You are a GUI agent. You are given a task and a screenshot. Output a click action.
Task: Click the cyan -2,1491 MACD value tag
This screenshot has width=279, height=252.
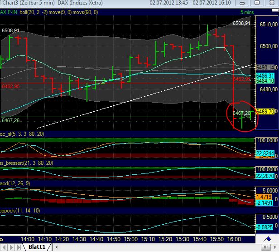pos(265,203)
